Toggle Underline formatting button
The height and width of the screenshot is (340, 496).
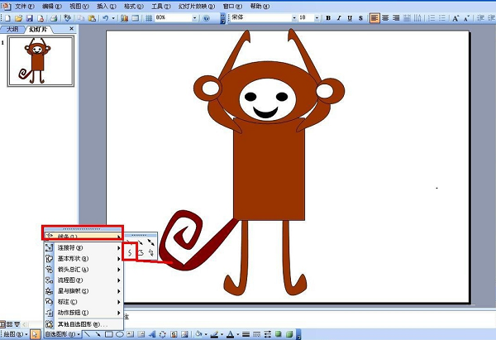click(349, 17)
